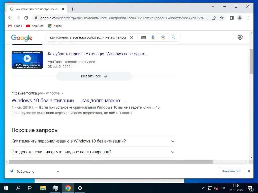Switch input language РУС
The height and width of the screenshot is (193, 258).
[x=223, y=188]
